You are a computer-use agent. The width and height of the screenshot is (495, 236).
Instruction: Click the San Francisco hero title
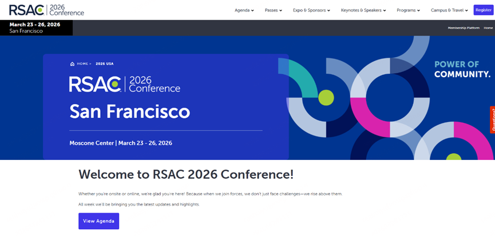coord(129,111)
